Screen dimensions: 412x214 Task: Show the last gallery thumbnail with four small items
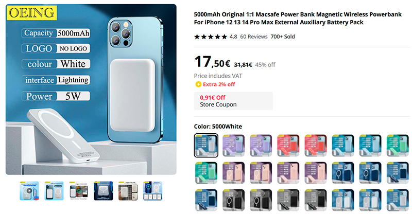point(152,190)
